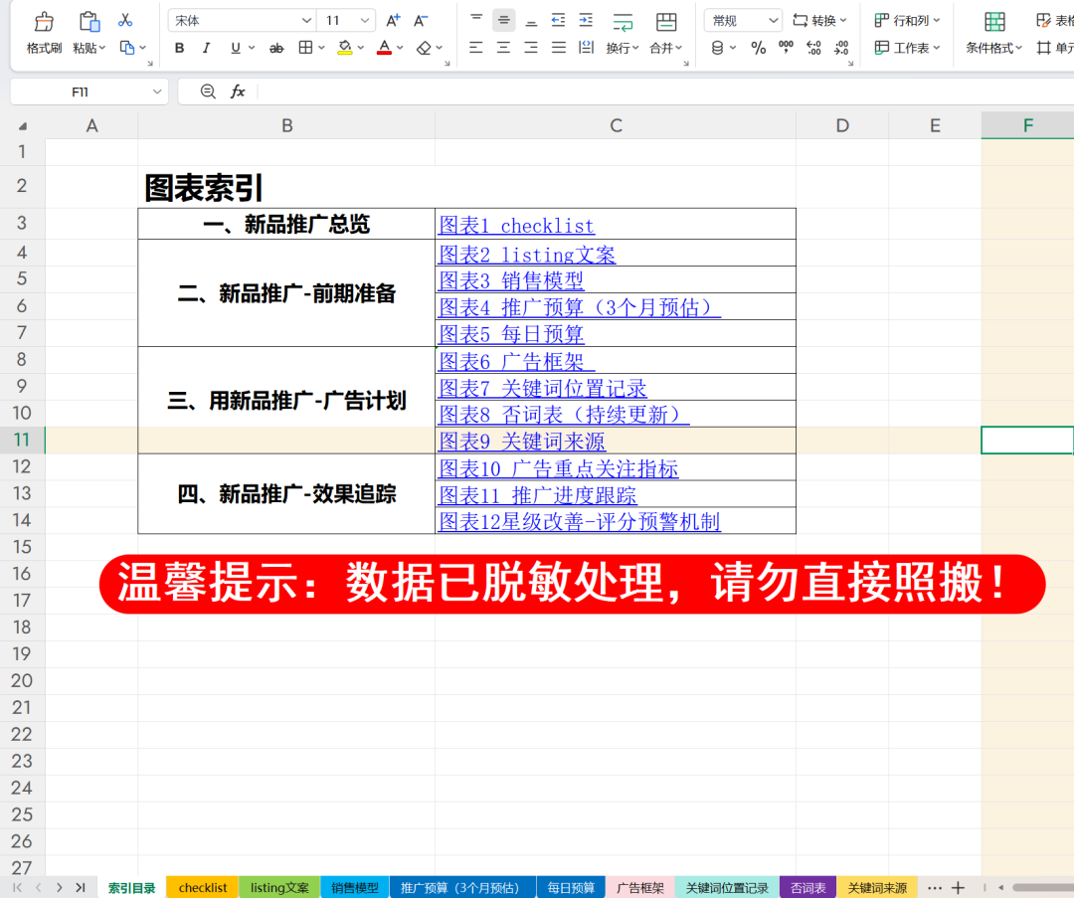
Task: Click the eraser clear-format icon
Action: 424,48
